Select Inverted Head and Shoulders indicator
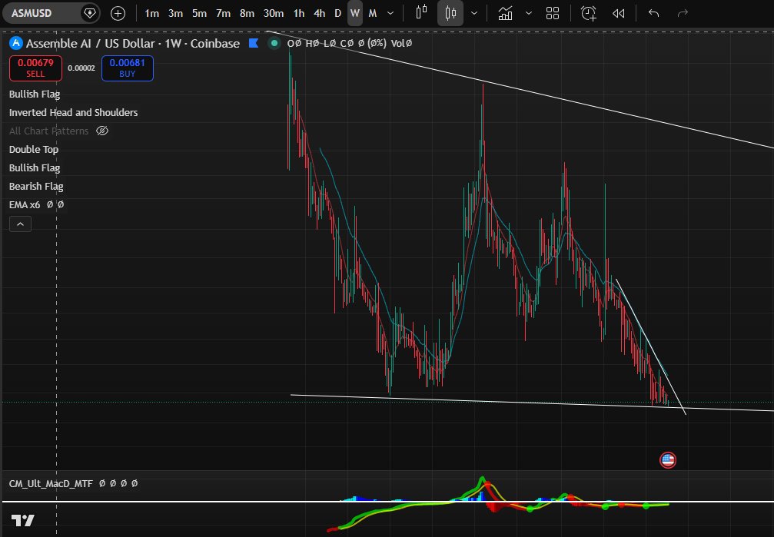 click(73, 112)
